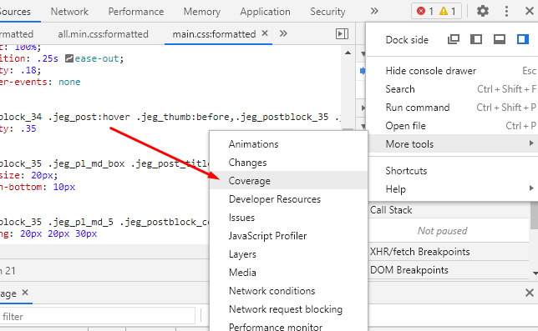This screenshot has height=331, width=538.
Task: Click the coverage filter input field
Action: coord(98,316)
